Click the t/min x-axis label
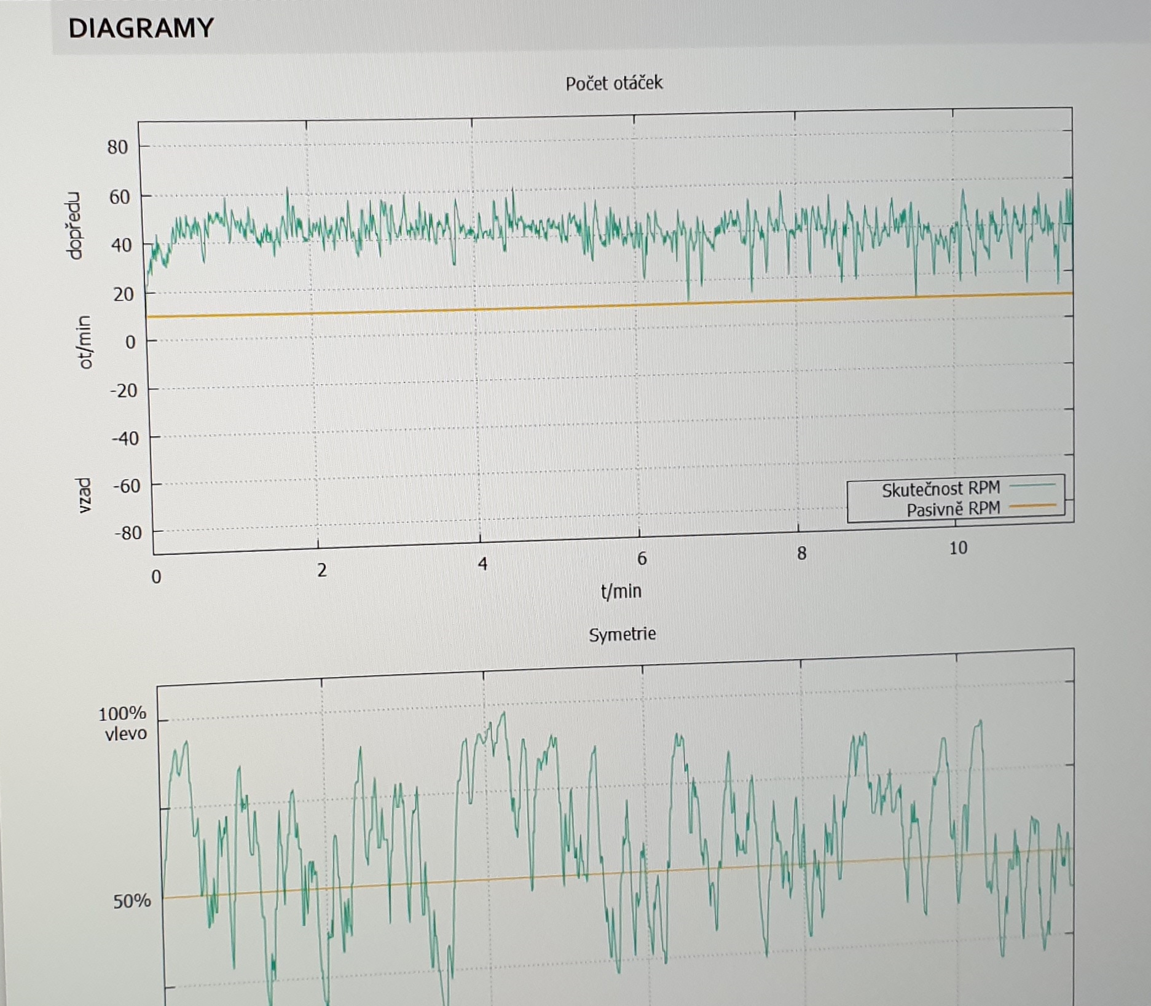The height and width of the screenshot is (1006, 1151). click(x=621, y=591)
